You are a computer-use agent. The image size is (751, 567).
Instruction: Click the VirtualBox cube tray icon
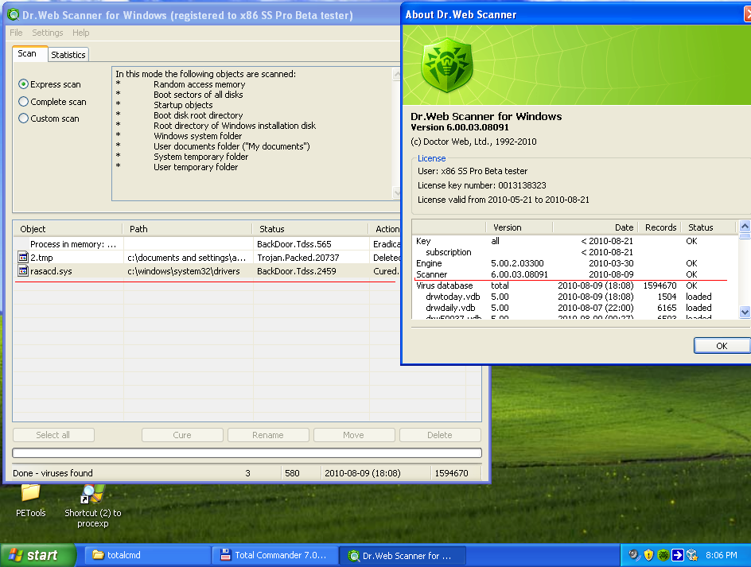coord(691,554)
